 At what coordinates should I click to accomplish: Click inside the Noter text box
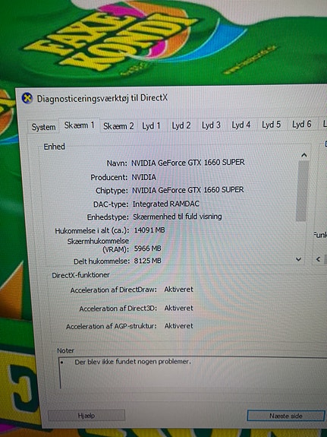click(192, 373)
